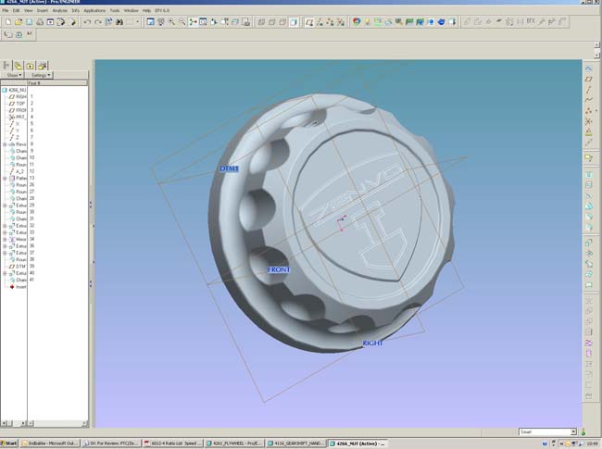Image resolution: width=602 pixels, height=449 pixels.
Task: Open the Settings dropdown in model tree
Action: point(41,75)
